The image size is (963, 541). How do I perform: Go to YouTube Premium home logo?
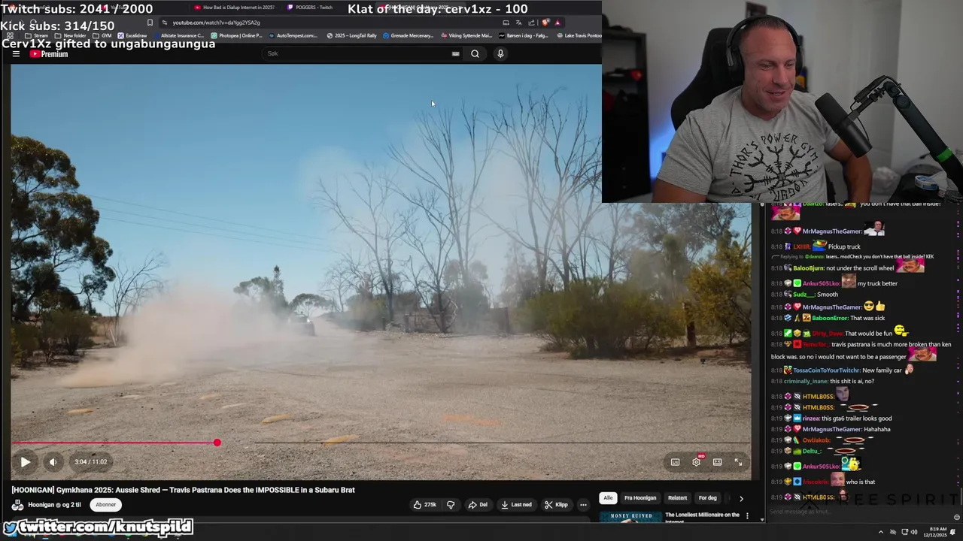[x=49, y=54]
